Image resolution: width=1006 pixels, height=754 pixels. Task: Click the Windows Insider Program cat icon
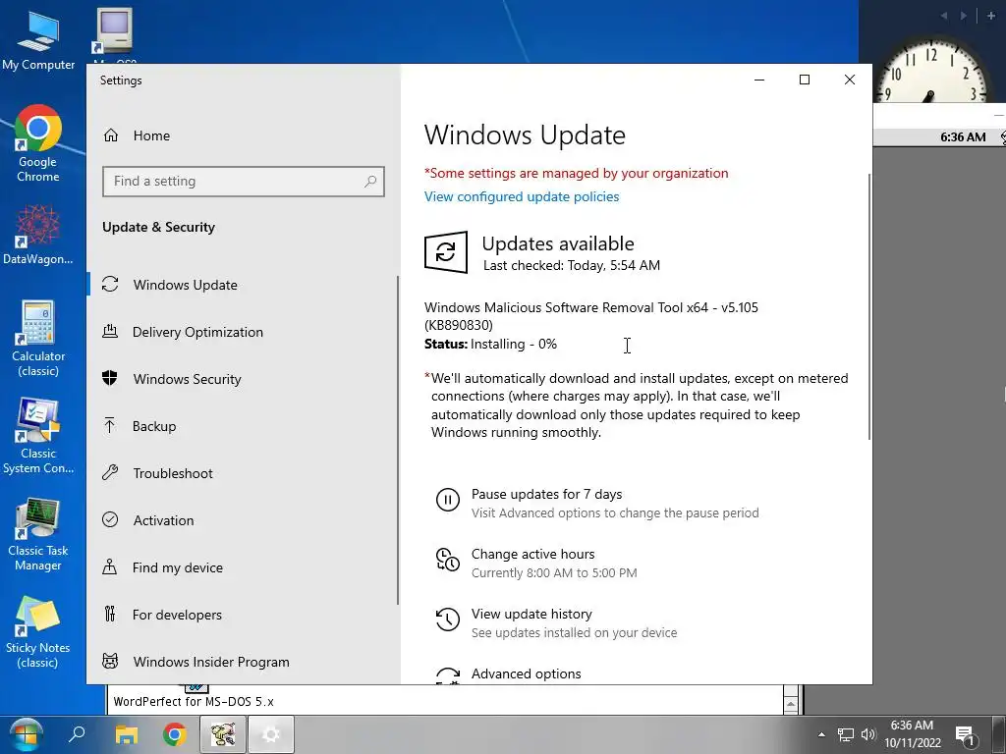[x=110, y=661]
